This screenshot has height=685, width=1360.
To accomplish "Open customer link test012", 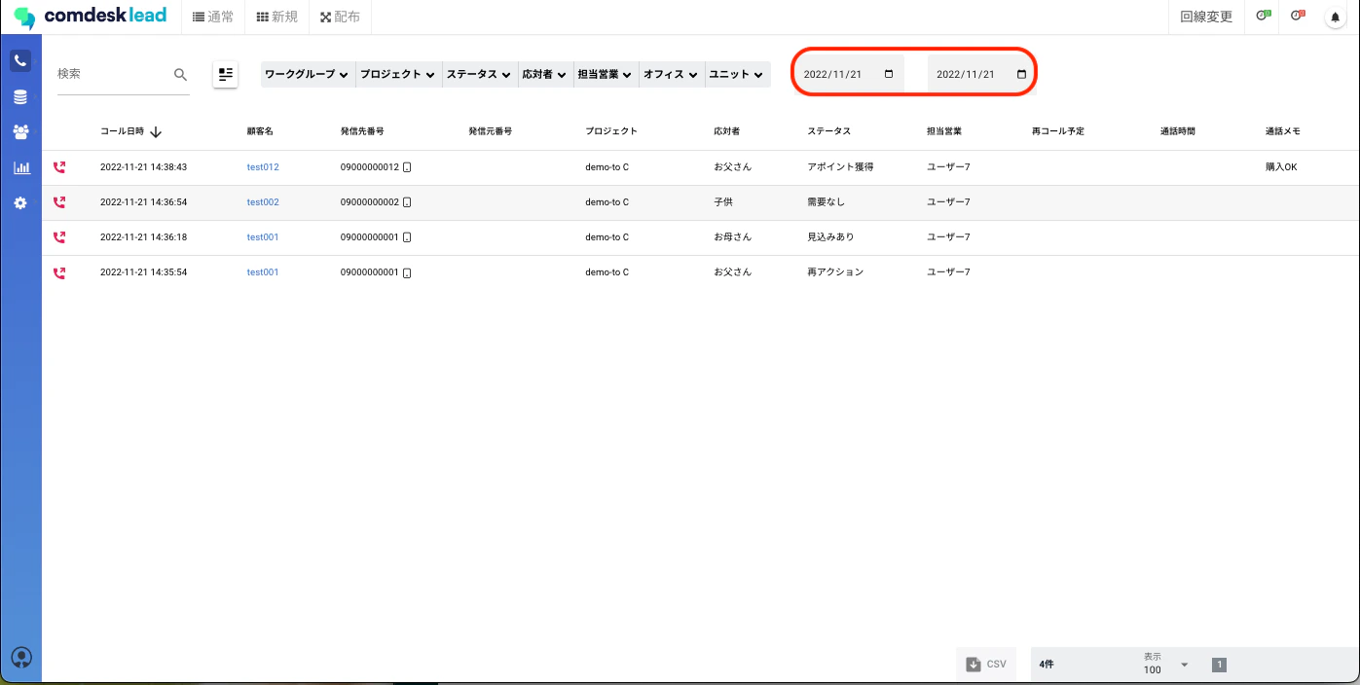I will point(263,167).
